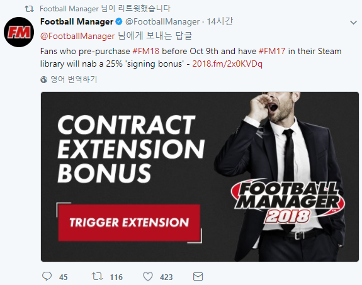
Task: Click the globe translate icon
Action: pos(43,80)
